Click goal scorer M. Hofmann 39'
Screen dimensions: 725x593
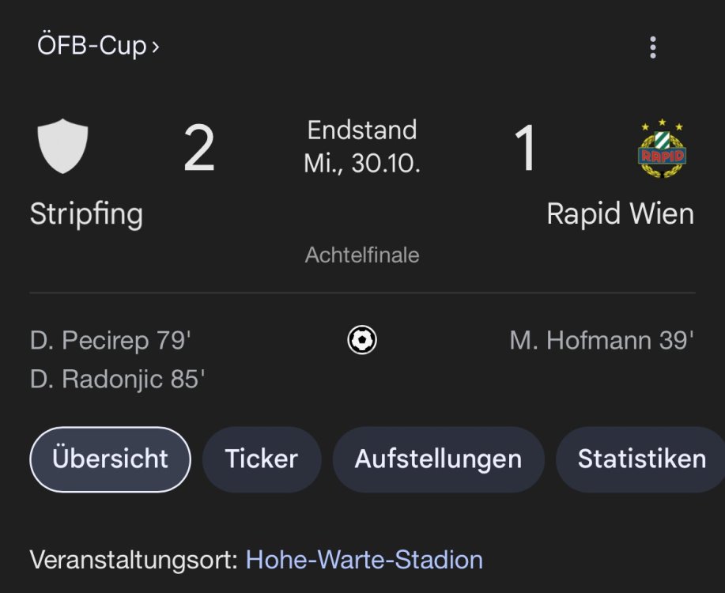[x=602, y=341]
